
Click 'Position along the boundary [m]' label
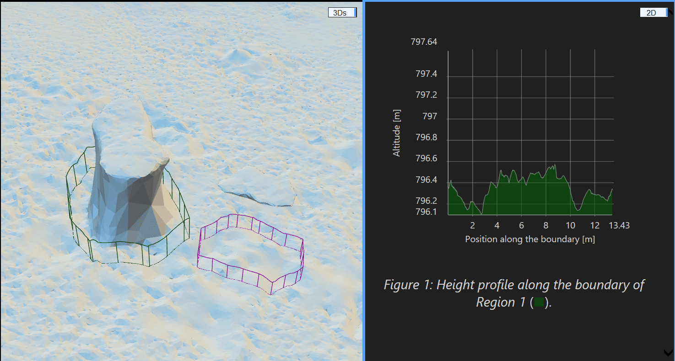(530, 239)
